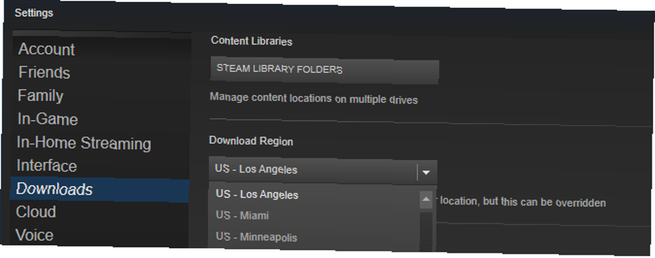655x258 pixels.
Task: Click the Steam Library Folders button
Action: 325,71
